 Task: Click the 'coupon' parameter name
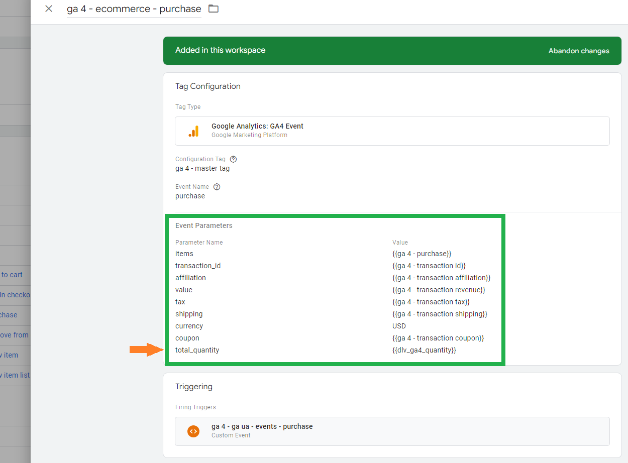187,338
